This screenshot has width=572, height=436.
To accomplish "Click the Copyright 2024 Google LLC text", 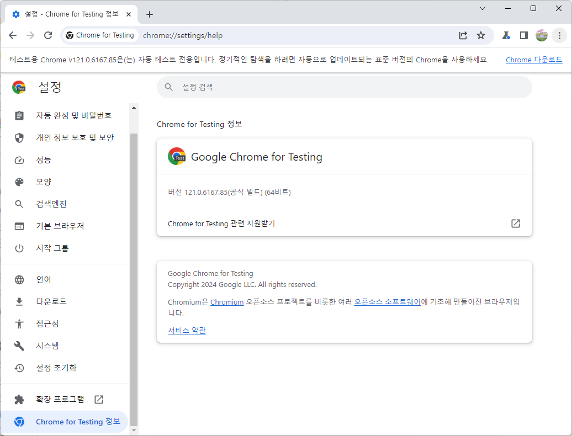I will click(242, 284).
